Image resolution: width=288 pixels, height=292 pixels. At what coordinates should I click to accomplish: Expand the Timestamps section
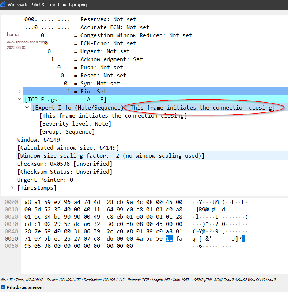(x=13, y=188)
